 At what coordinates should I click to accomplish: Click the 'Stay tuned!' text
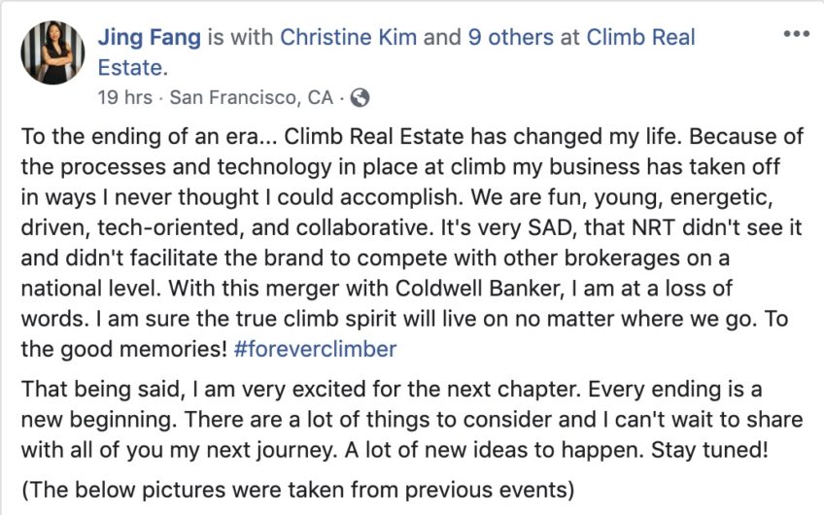point(709,450)
